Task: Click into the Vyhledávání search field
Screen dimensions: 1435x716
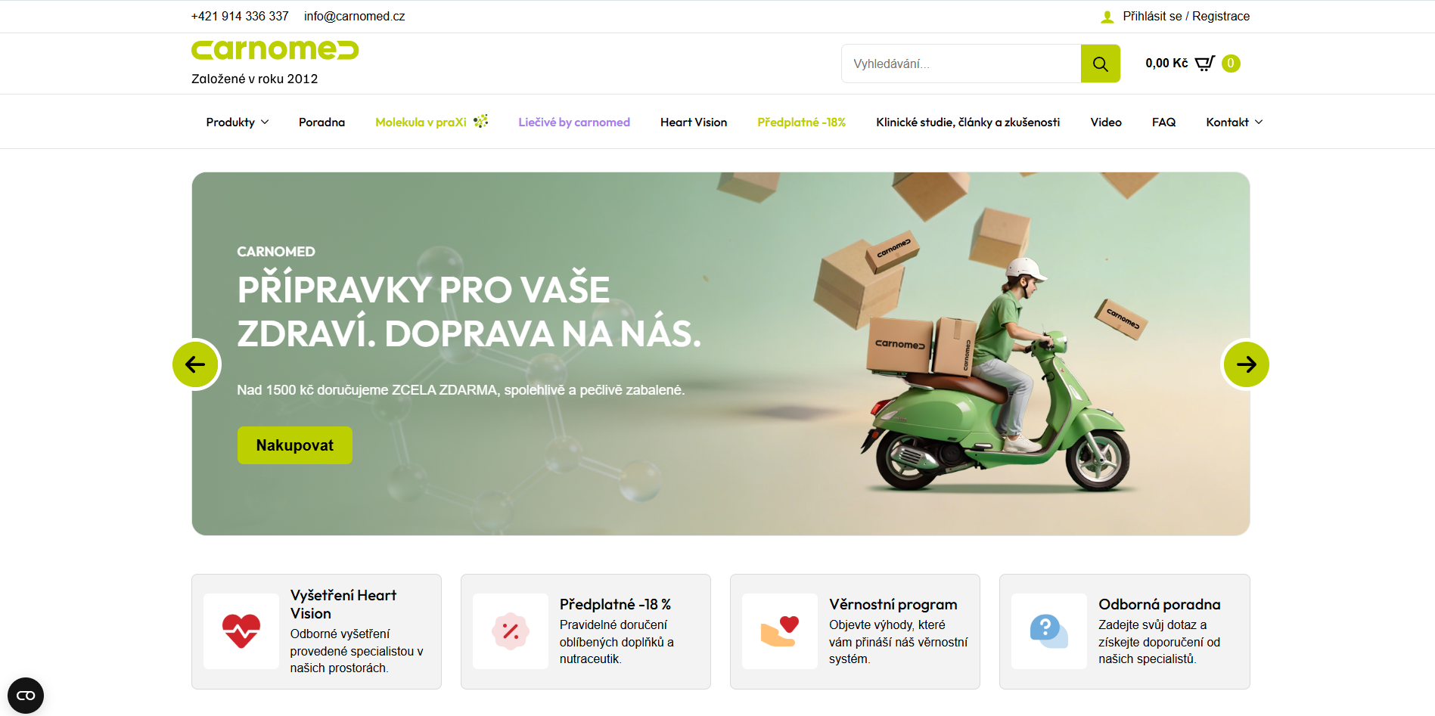Action: (961, 64)
